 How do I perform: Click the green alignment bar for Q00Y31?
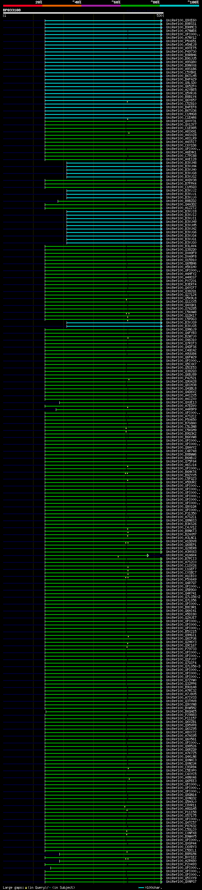(103, 121)
